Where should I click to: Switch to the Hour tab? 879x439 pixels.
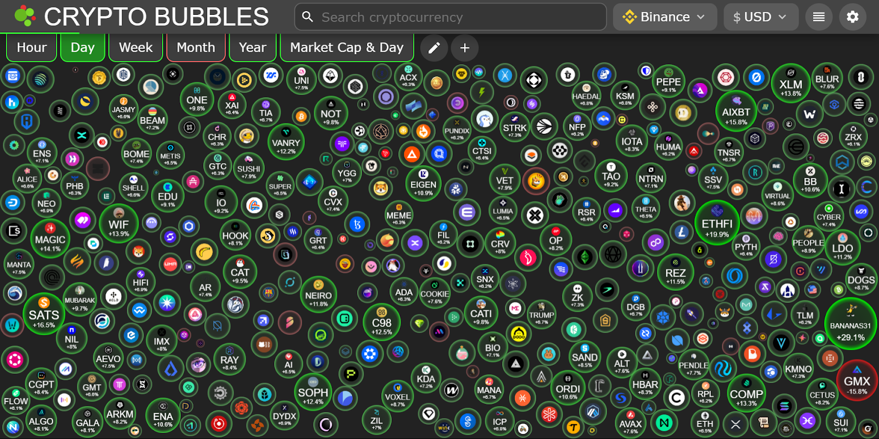click(32, 48)
